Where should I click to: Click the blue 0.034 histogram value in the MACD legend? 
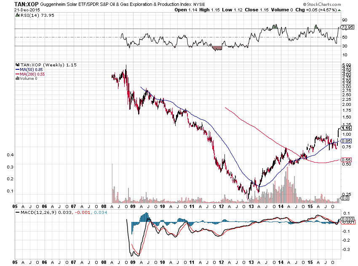[x=101, y=212]
